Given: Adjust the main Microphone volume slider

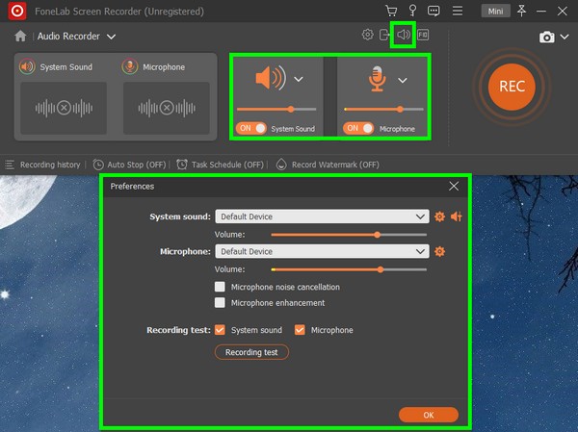Looking at the screenshot, I should click(383, 110).
